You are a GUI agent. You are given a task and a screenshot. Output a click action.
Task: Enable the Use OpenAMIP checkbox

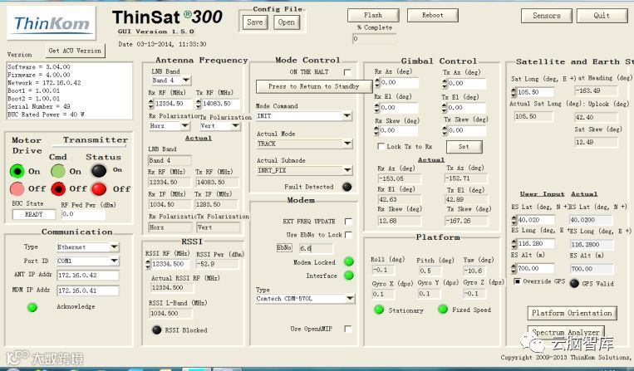tap(347, 329)
